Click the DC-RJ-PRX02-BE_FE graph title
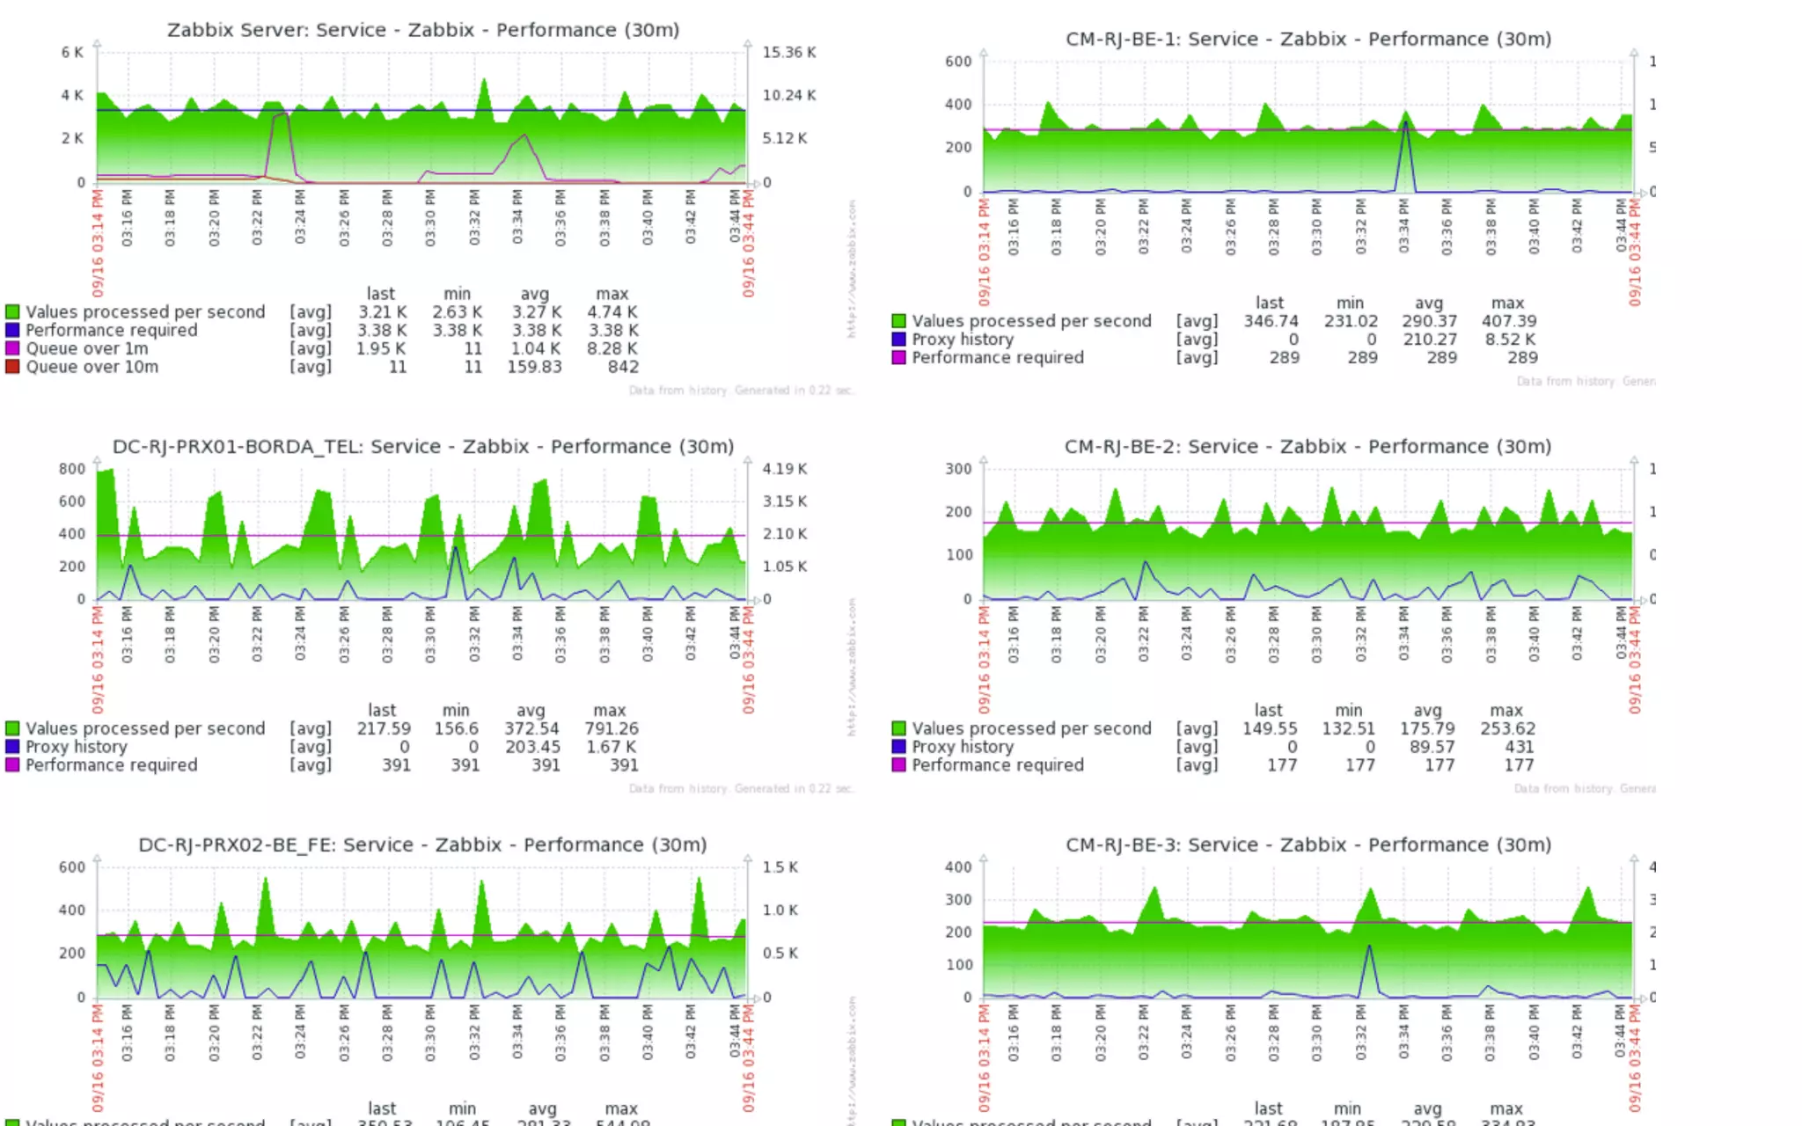Image resolution: width=1802 pixels, height=1126 pixels. [422, 844]
